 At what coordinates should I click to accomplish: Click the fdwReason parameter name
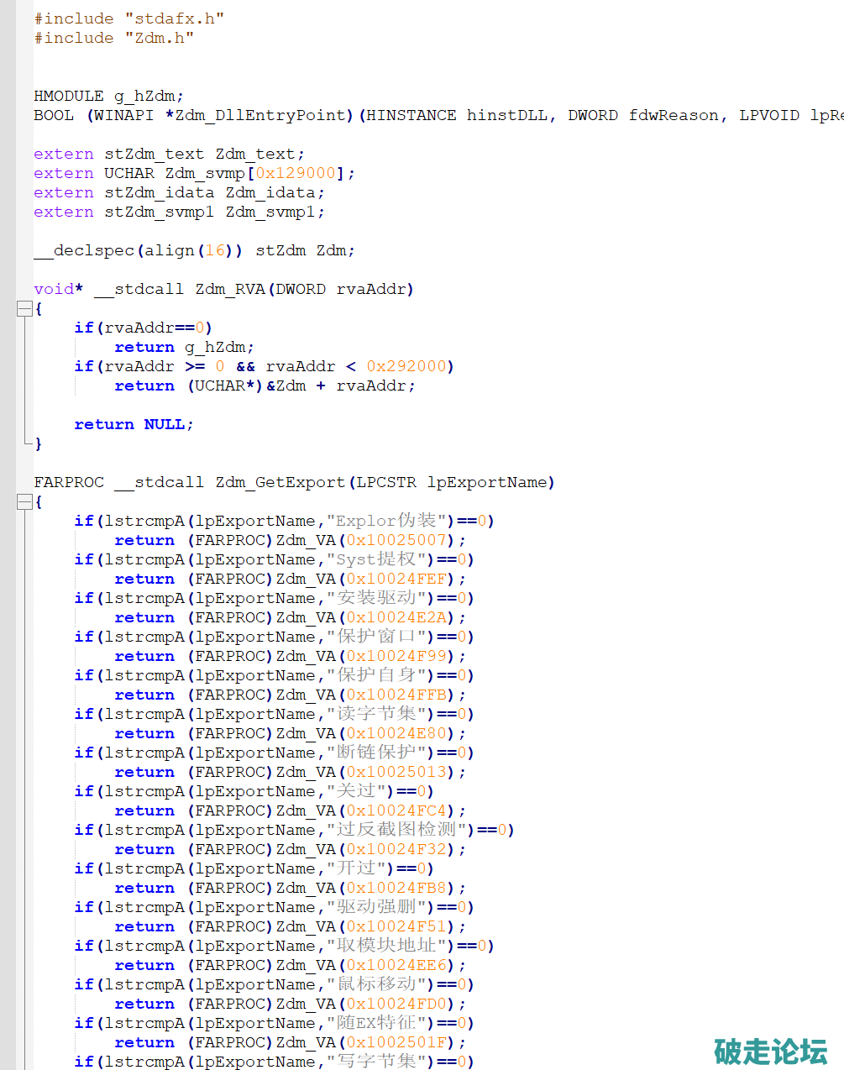click(674, 115)
